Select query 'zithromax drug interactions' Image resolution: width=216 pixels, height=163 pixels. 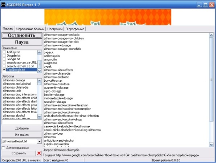[x=20, y=94]
